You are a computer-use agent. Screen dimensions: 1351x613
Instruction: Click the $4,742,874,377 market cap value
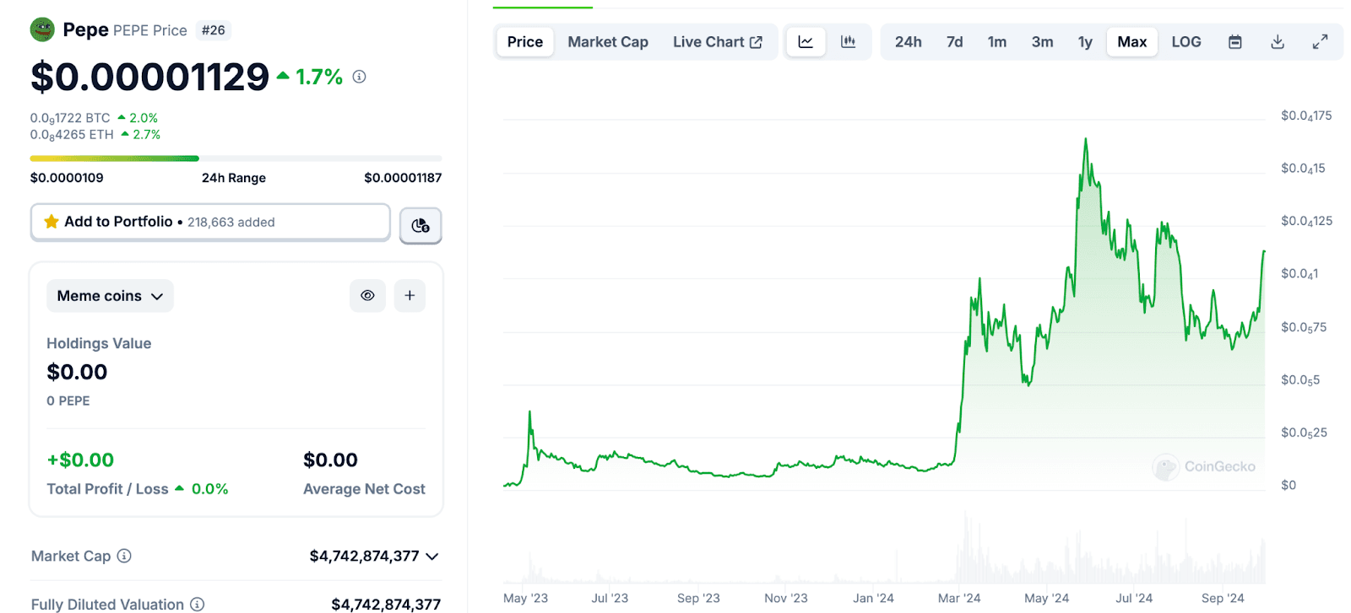tap(365, 557)
